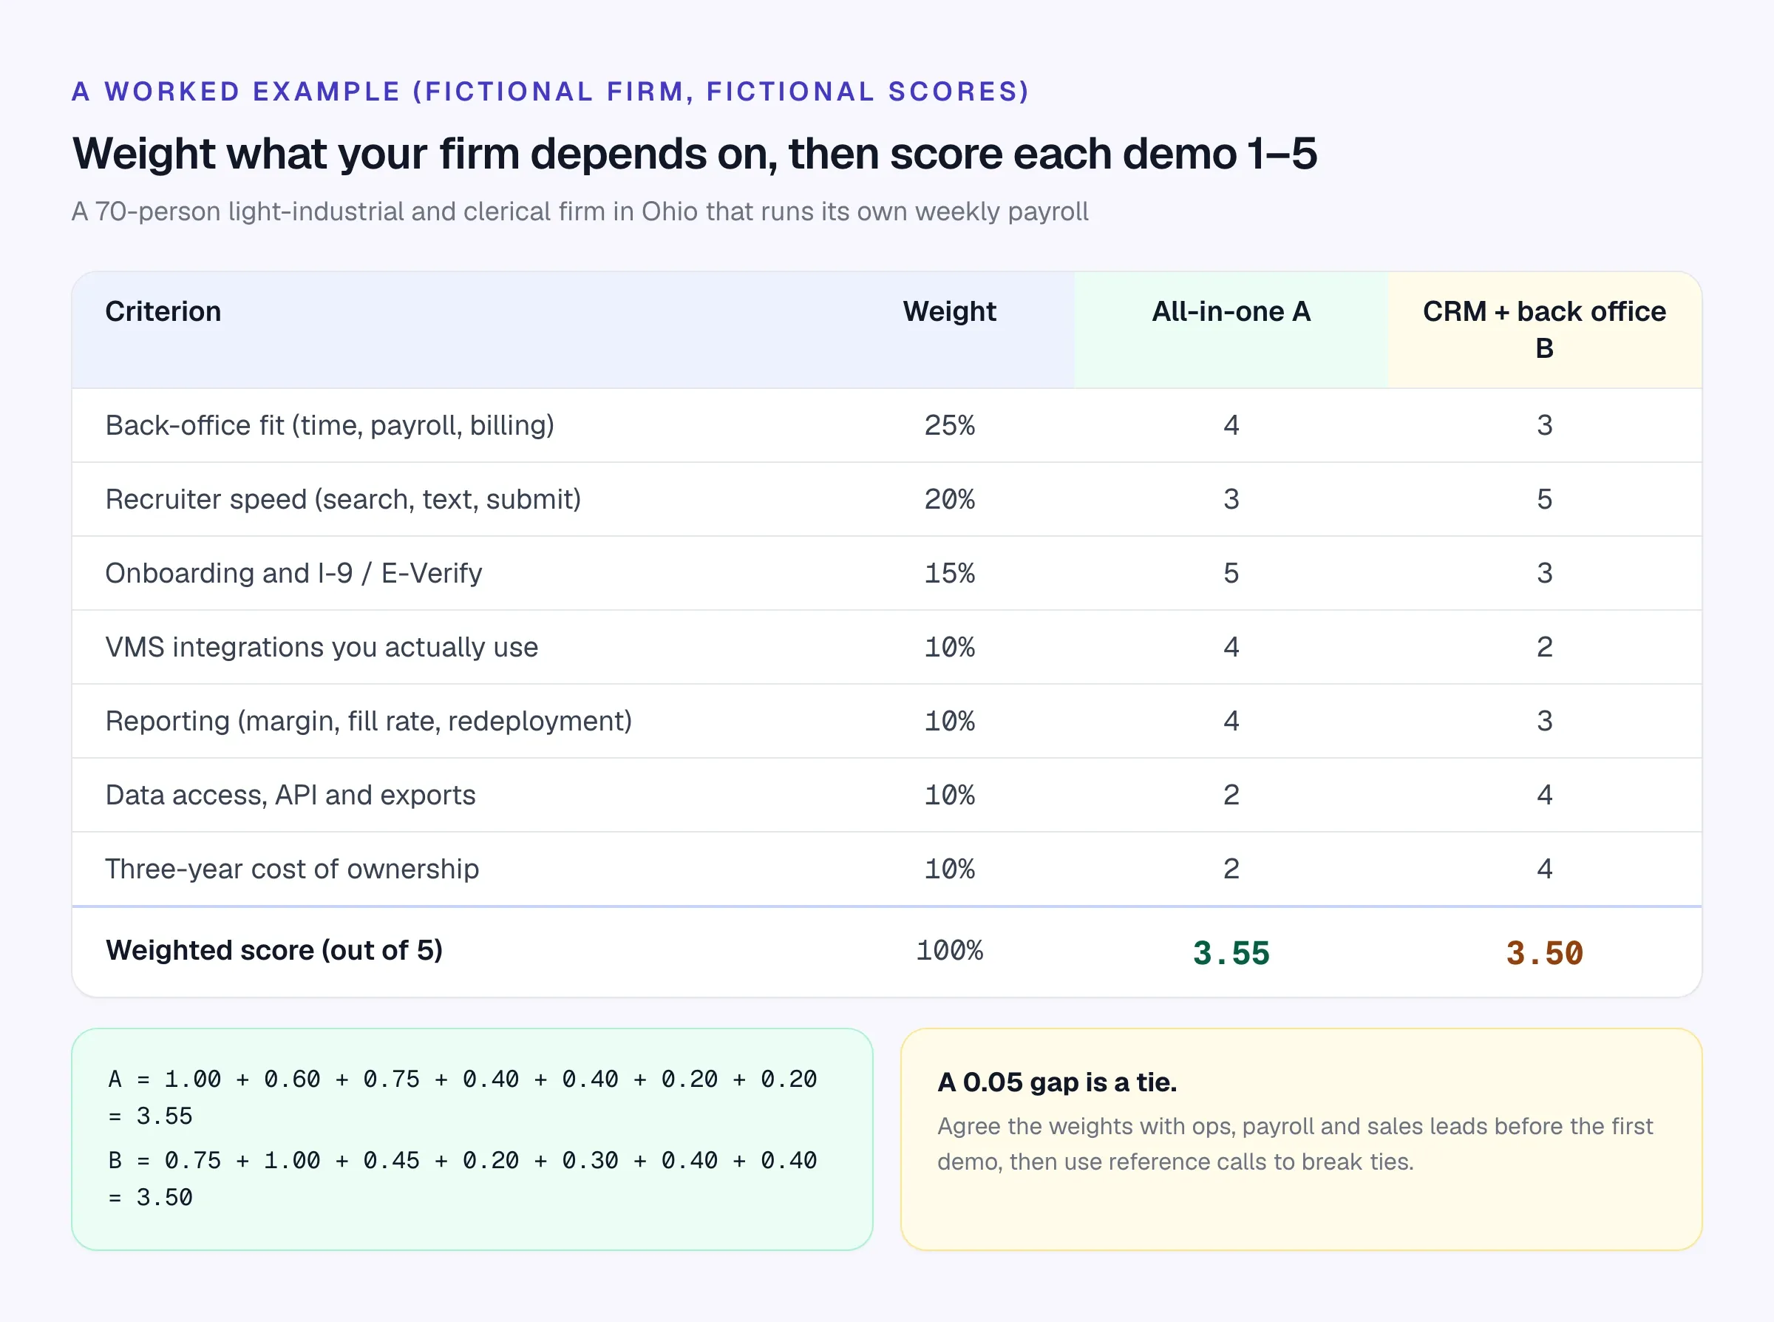
Task: Click the 20% weight cell
Action: pos(948,498)
